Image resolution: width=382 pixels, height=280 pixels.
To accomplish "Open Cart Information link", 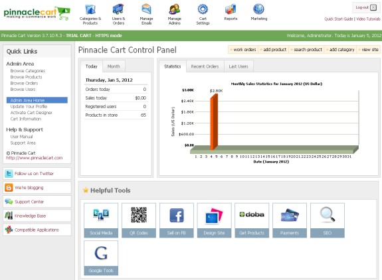I will click(x=26, y=119).
